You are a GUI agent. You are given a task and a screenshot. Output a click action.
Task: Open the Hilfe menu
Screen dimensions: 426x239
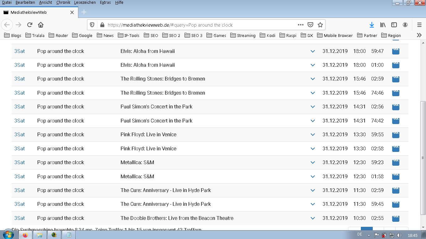[x=119, y=2]
